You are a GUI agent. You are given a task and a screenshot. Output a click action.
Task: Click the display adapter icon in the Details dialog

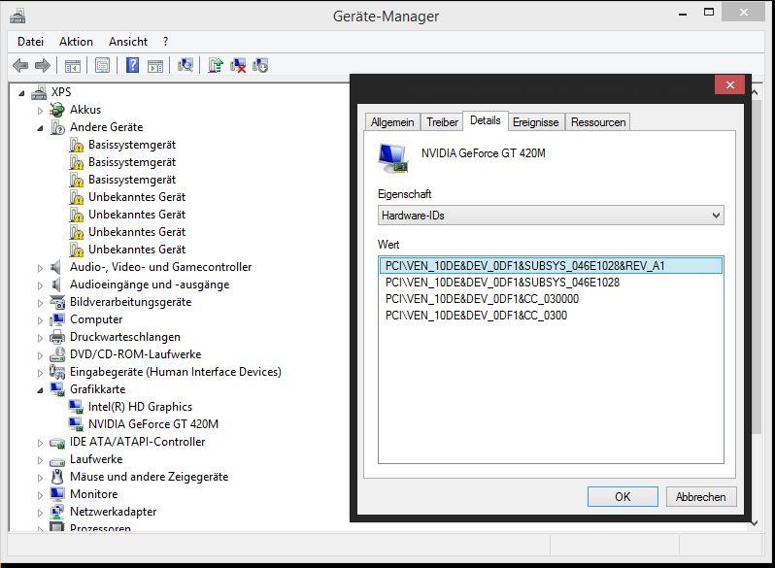(393, 158)
